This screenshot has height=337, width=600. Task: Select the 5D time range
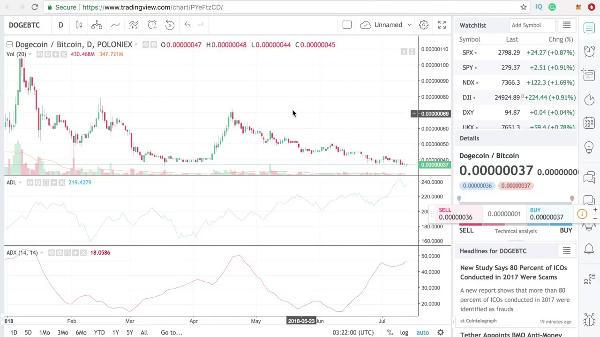coord(28,332)
